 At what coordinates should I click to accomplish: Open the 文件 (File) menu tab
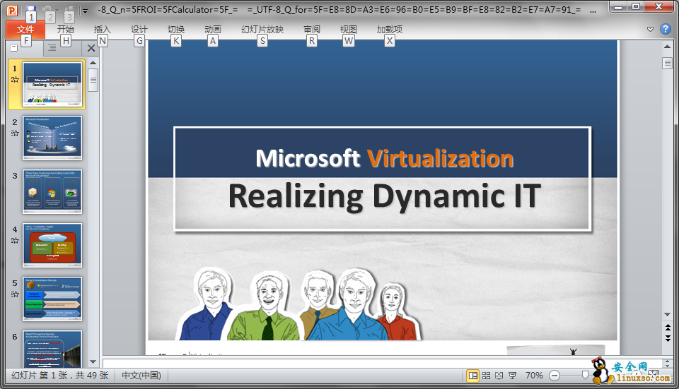pos(25,30)
